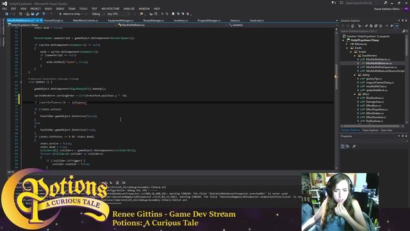This screenshot has width=410, height=231.
Task: Select magicalCleanerDialog.cs file
Action: (x=380, y=83)
